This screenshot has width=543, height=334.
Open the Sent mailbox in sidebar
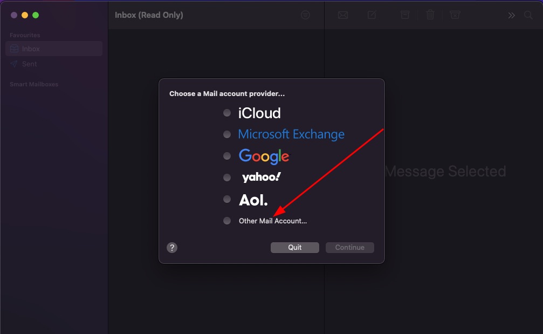(x=30, y=64)
